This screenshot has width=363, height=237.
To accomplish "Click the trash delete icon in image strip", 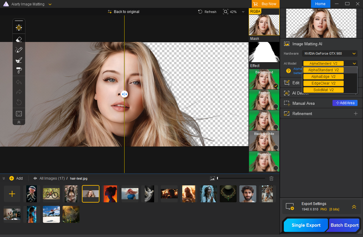I will pyautogui.click(x=271, y=178).
